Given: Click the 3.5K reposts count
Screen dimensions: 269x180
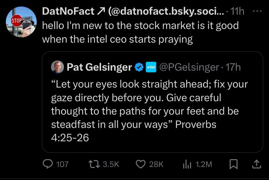Looking at the screenshot, I should pos(111,164).
